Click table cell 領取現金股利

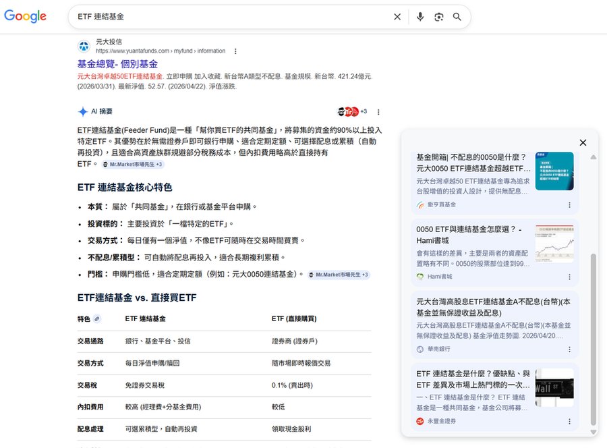click(291, 429)
